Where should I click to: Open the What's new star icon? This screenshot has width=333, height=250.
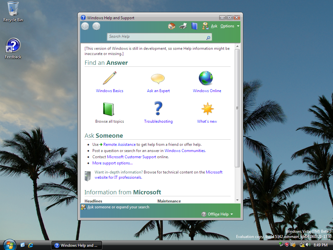pyautogui.click(x=207, y=109)
